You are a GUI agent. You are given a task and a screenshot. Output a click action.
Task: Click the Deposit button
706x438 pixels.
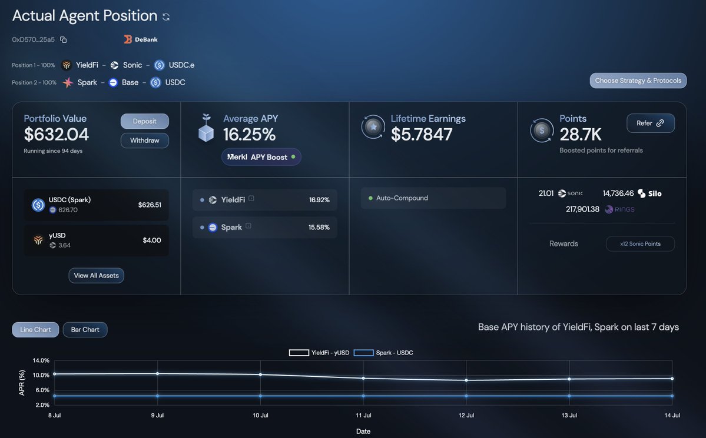(144, 121)
